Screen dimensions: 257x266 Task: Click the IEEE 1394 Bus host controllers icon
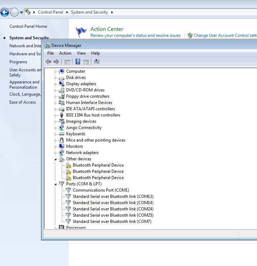click(62, 115)
